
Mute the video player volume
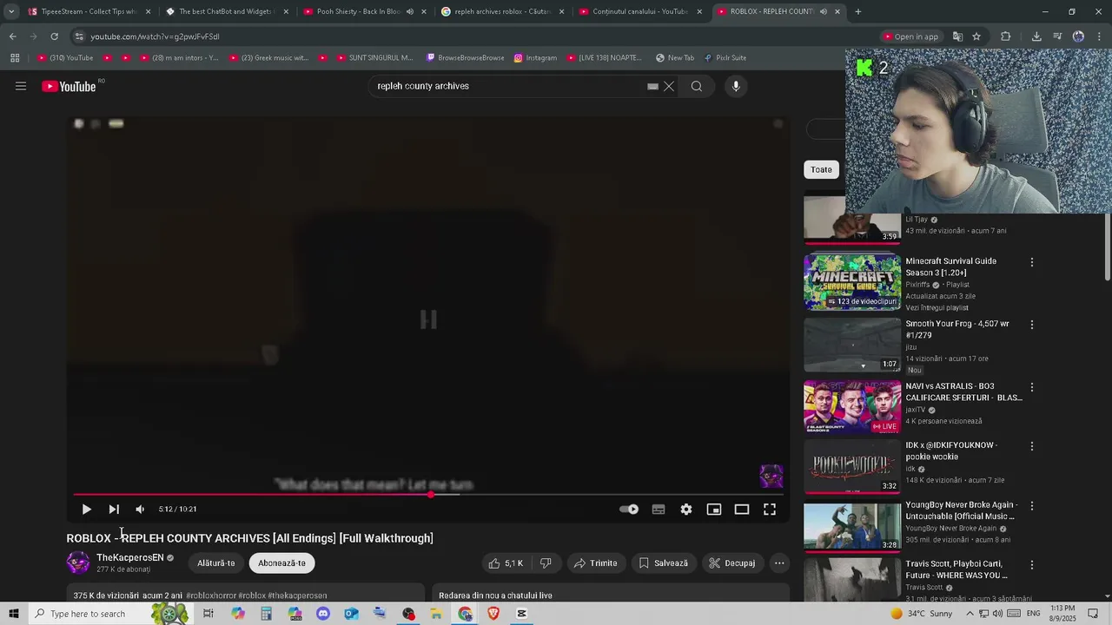click(x=140, y=510)
